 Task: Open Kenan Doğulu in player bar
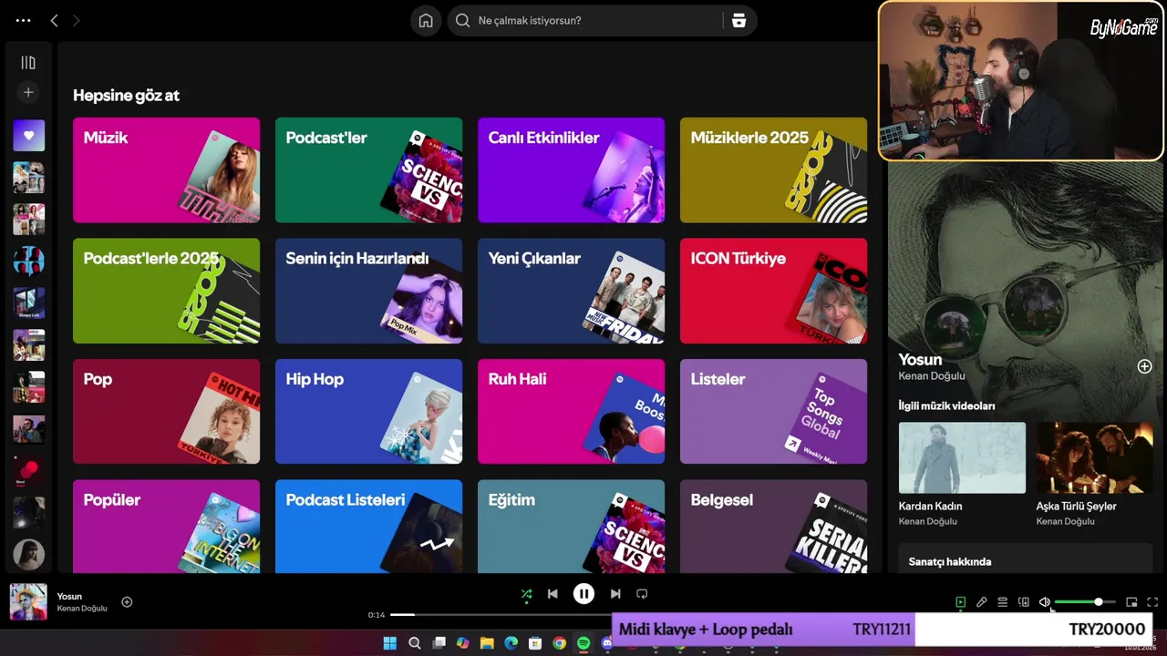82,609
